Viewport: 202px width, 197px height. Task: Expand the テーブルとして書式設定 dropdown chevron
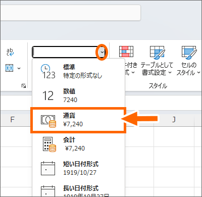coord(170,73)
